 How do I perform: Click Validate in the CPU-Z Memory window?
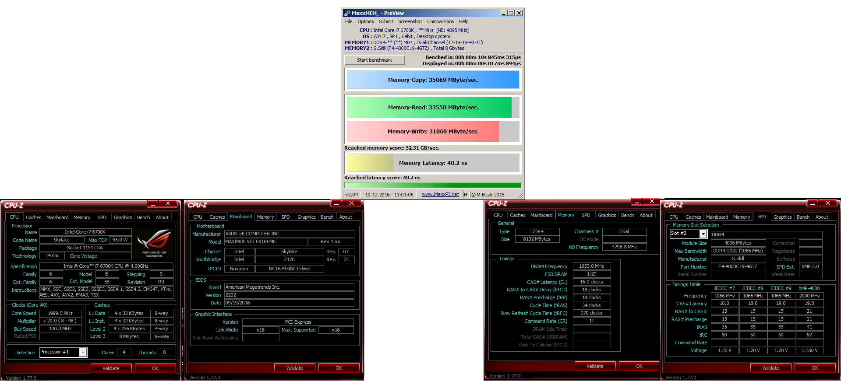(595, 366)
